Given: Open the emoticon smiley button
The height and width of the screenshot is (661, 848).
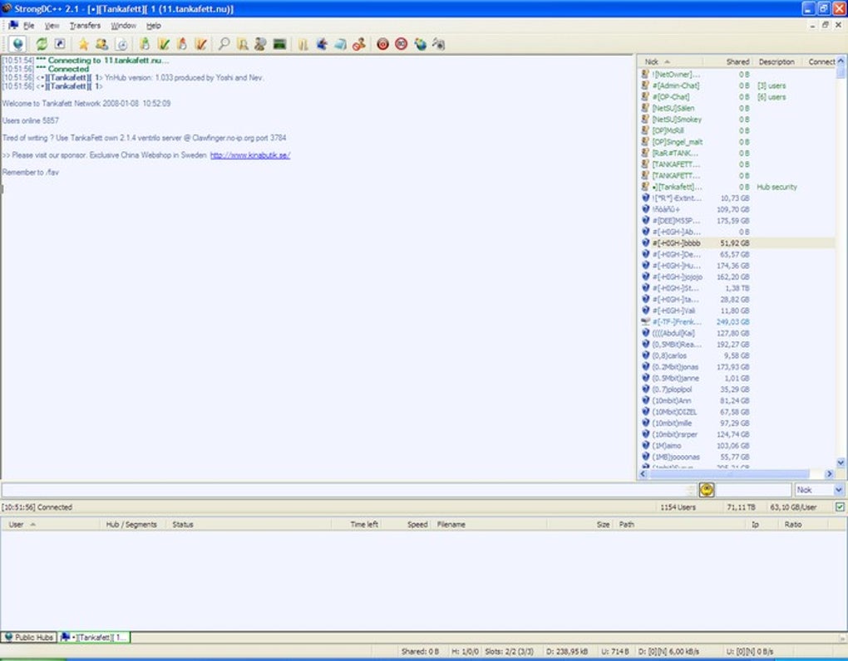Looking at the screenshot, I should click(707, 490).
